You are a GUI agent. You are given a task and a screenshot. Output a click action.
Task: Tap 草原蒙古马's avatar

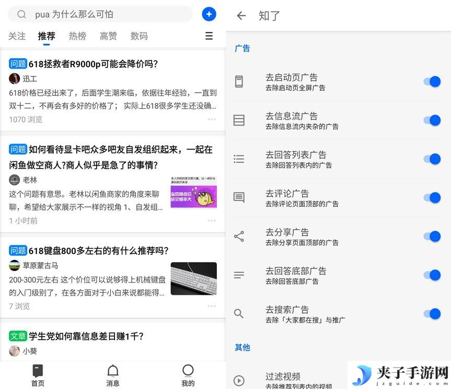click(x=15, y=265)
